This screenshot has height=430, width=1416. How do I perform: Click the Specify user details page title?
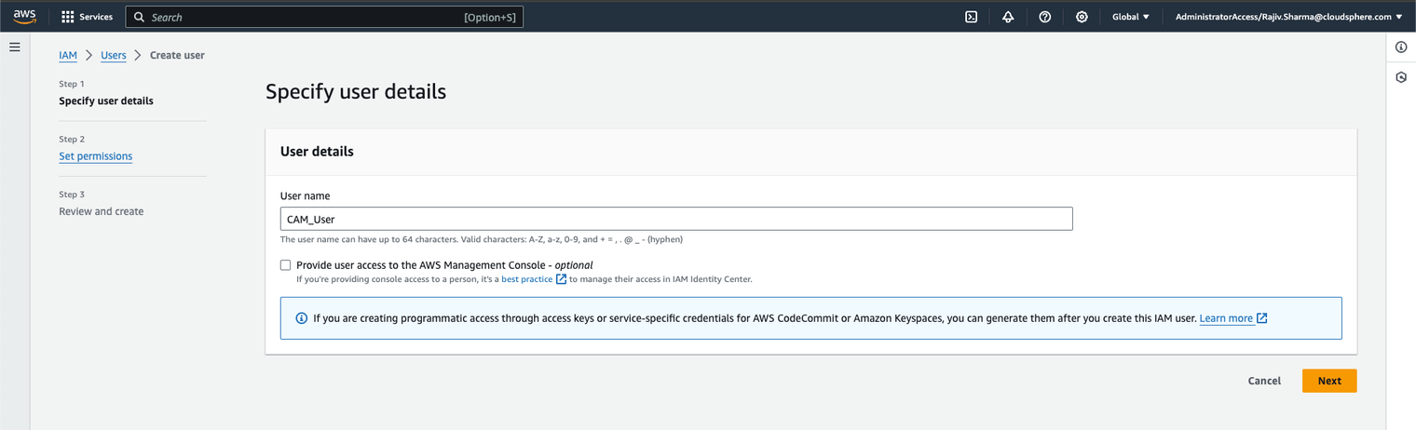coord(356,91)
